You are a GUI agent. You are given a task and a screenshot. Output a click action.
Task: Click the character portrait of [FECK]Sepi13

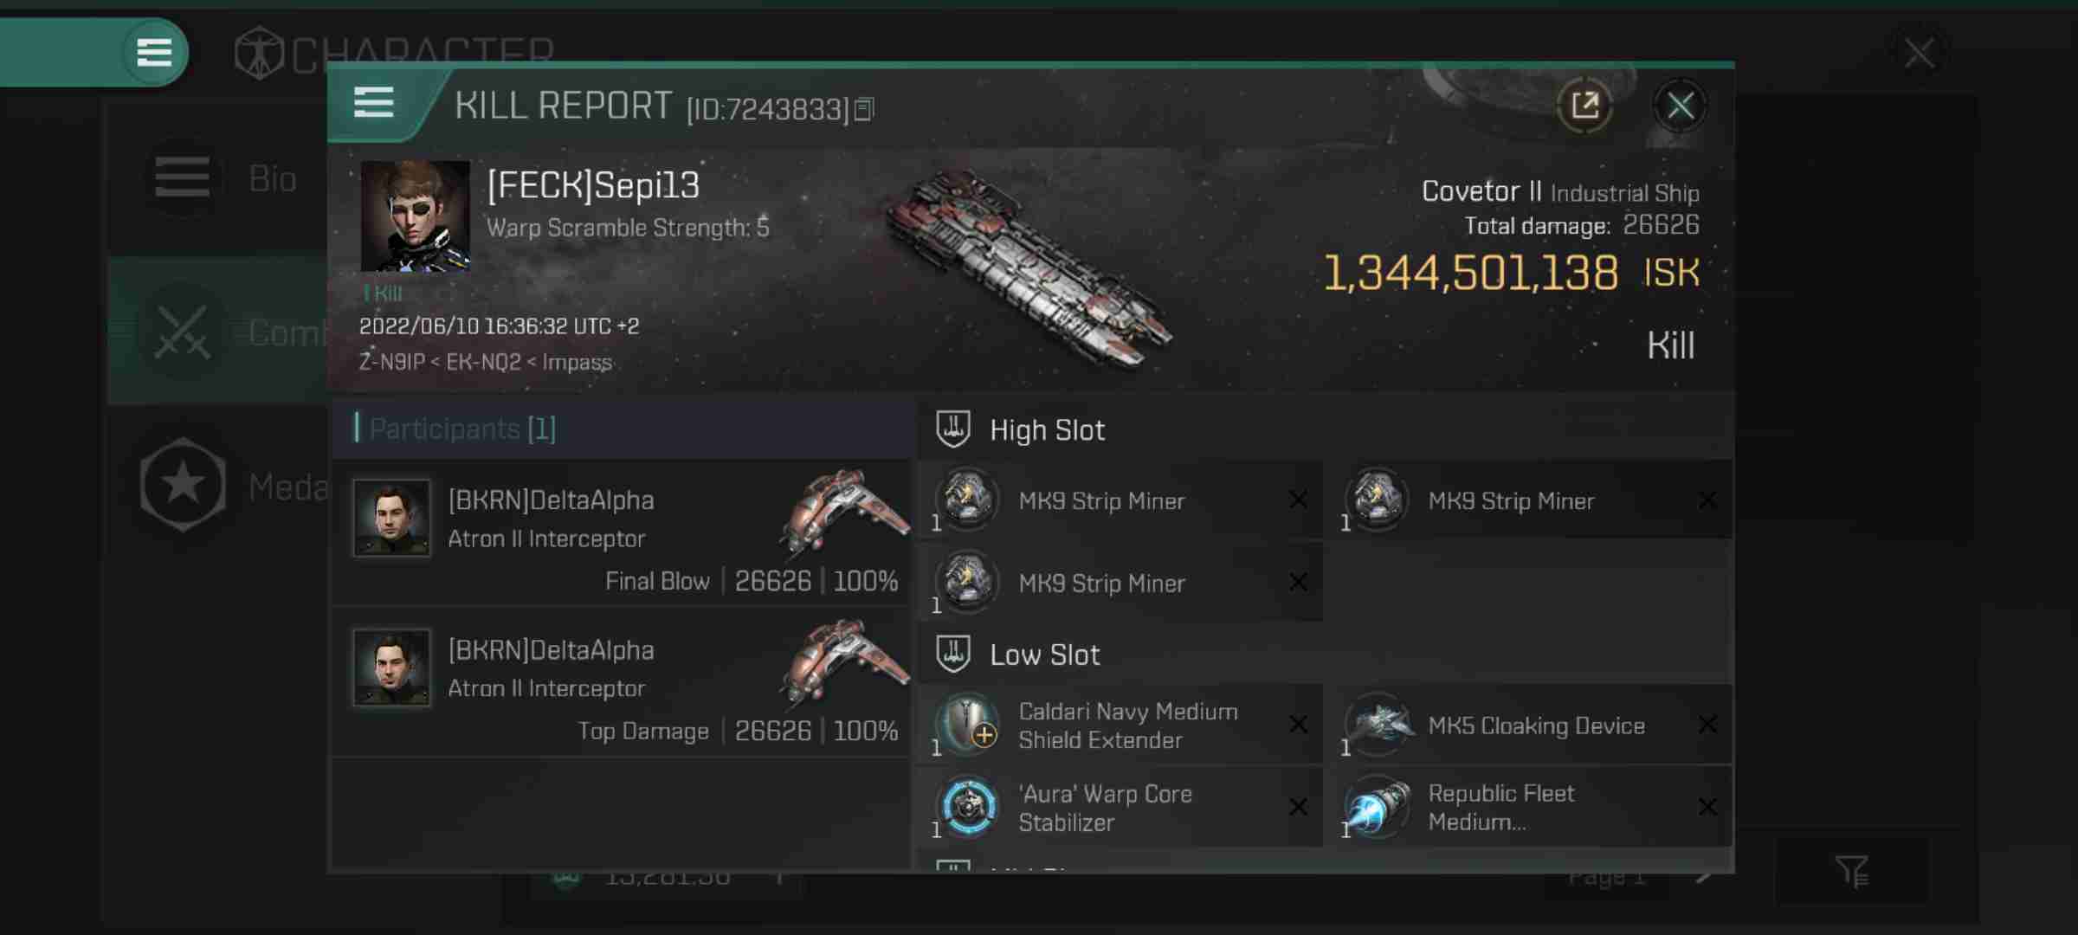point(414,215)
